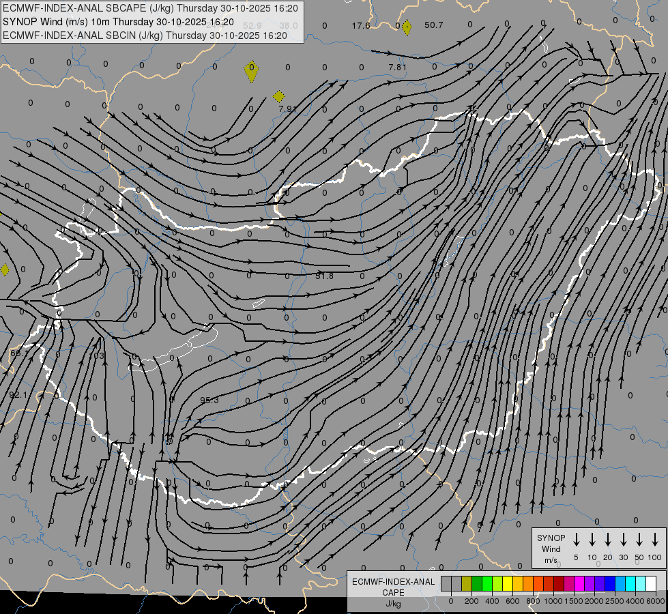
Task: Click the 103 value on the map
Action: (97, 355)
